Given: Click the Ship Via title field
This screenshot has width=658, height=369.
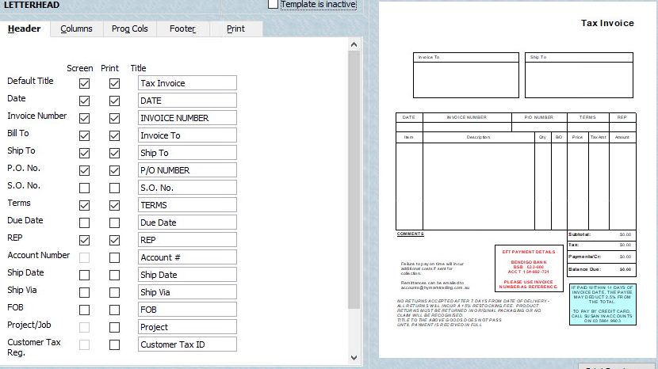Looking at the screenshot, I should point(187,292).
